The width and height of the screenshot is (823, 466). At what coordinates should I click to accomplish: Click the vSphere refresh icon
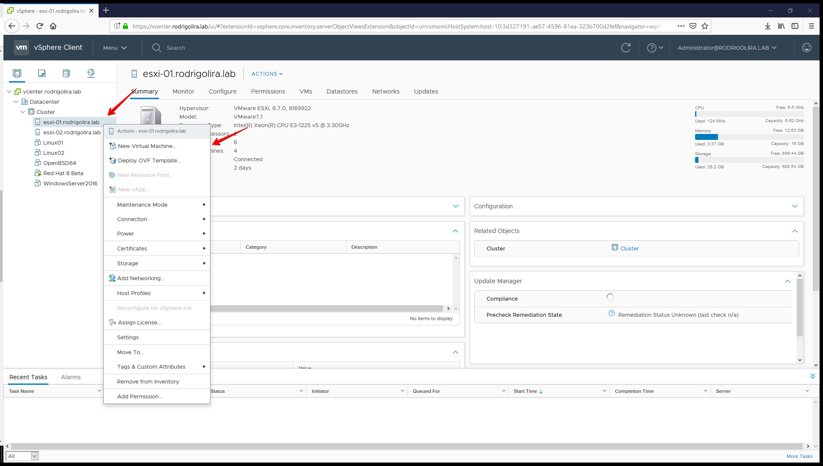(x=626, y=48)
